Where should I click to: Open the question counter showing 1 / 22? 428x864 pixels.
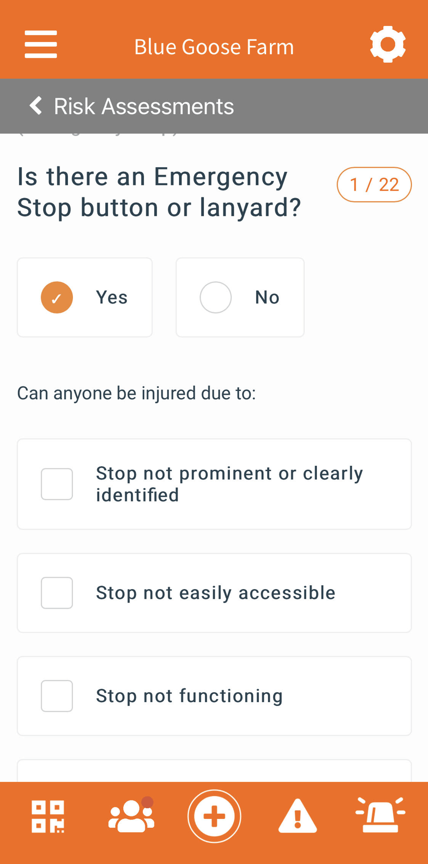[374, 184]
